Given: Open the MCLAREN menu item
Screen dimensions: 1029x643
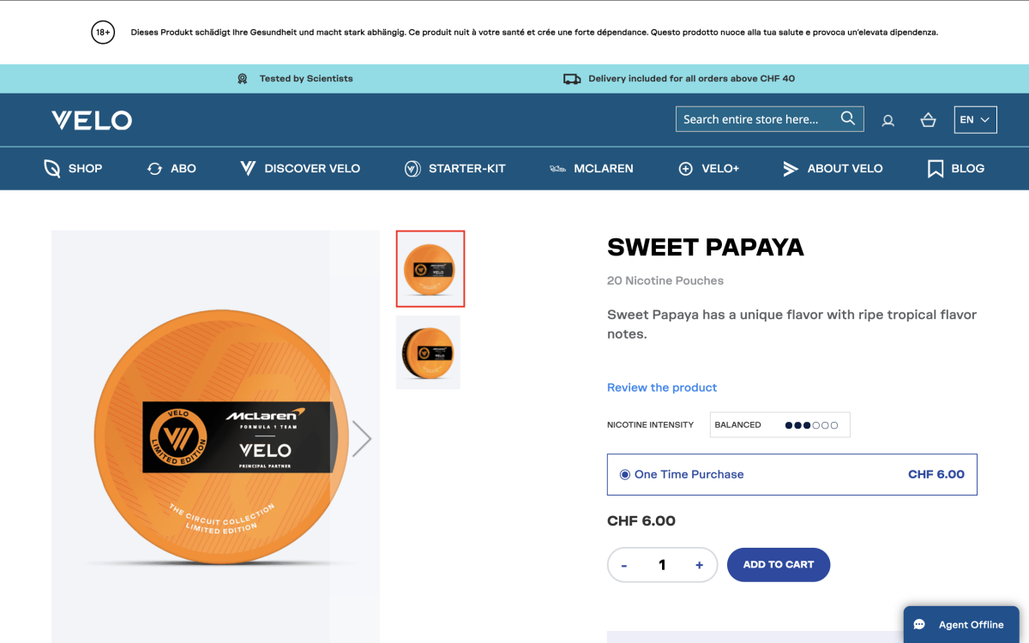Looking at the screenshot, I should coord(592,168).
